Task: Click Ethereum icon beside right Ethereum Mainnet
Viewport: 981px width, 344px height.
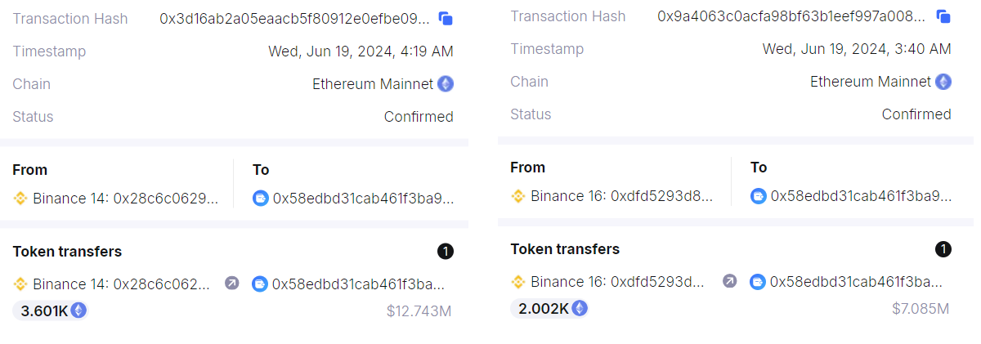Action: coord(943,82)
